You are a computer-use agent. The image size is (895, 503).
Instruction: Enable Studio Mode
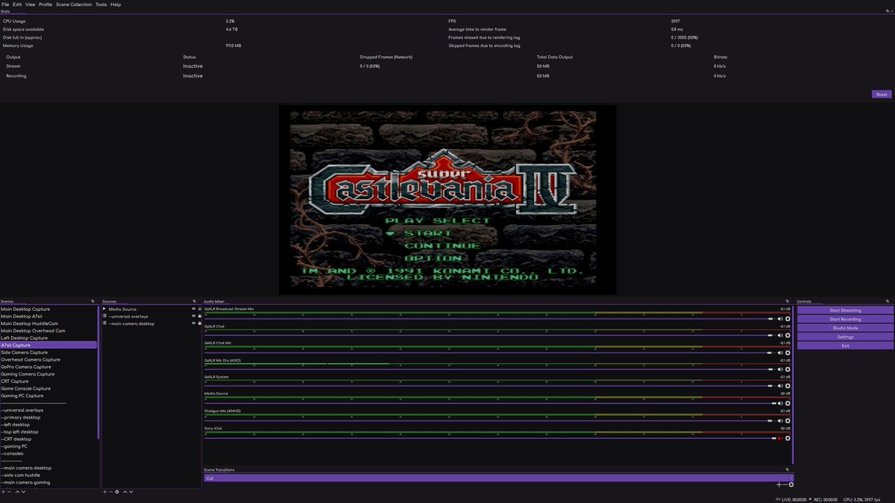[x=845, y=328]
